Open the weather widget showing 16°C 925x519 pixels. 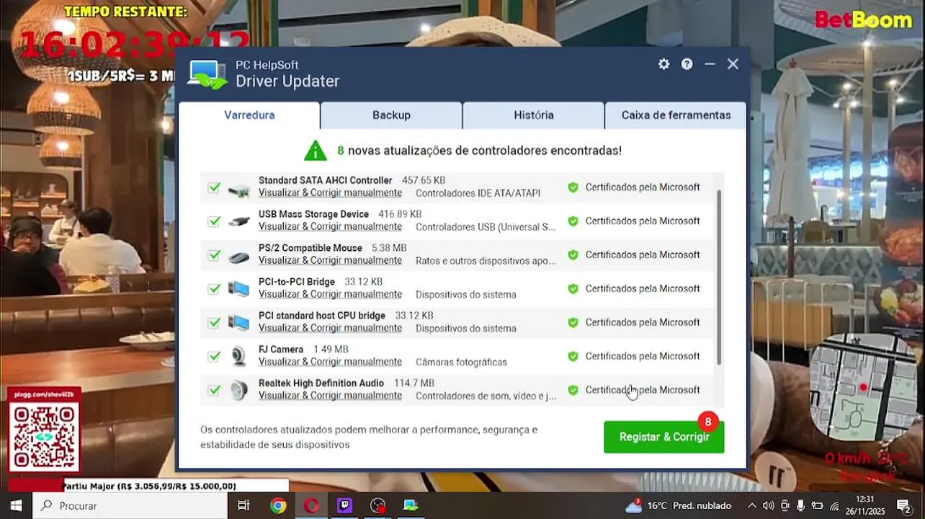coord(678,505)
